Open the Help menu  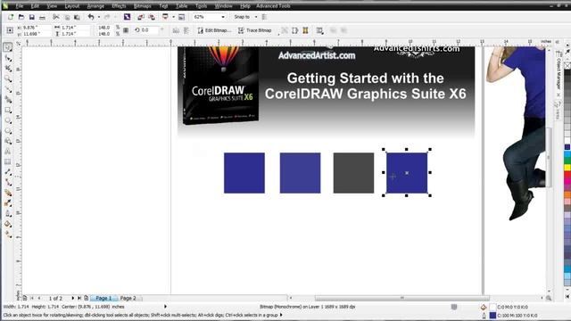(x=245, y=6)
